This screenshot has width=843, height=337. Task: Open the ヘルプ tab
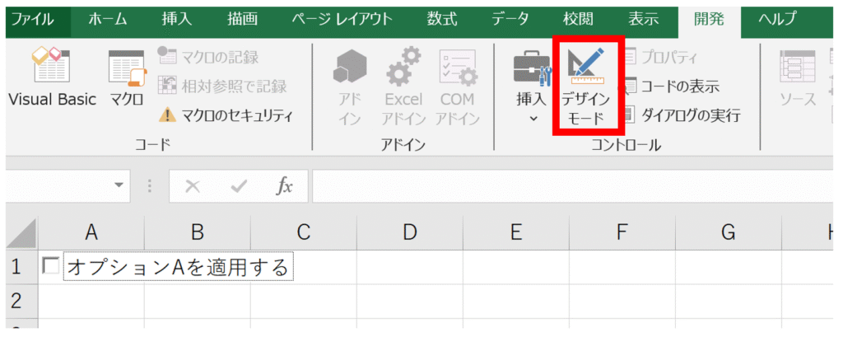[777, 20]
